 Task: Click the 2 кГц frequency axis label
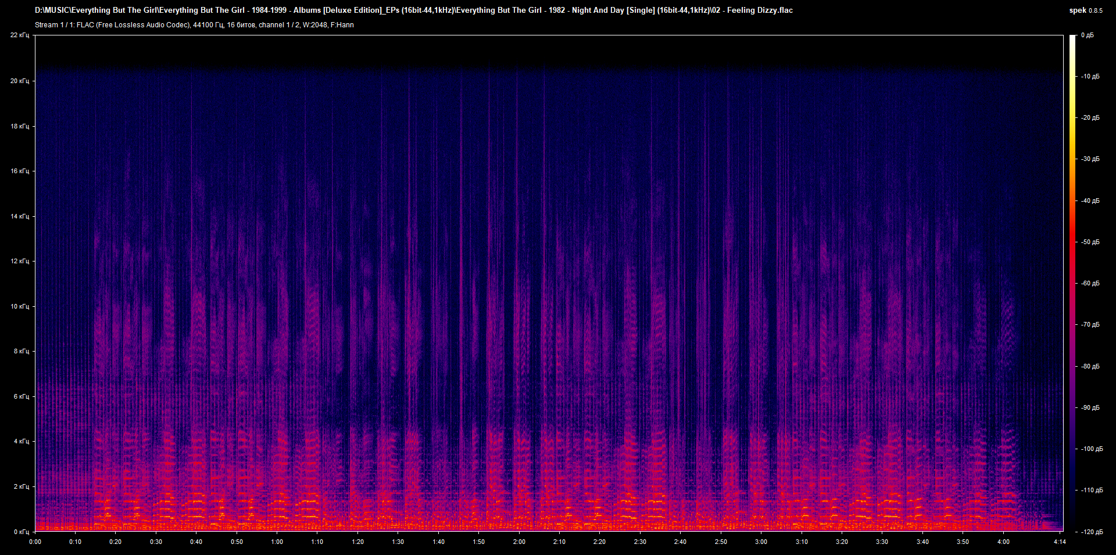coord(22,486)
